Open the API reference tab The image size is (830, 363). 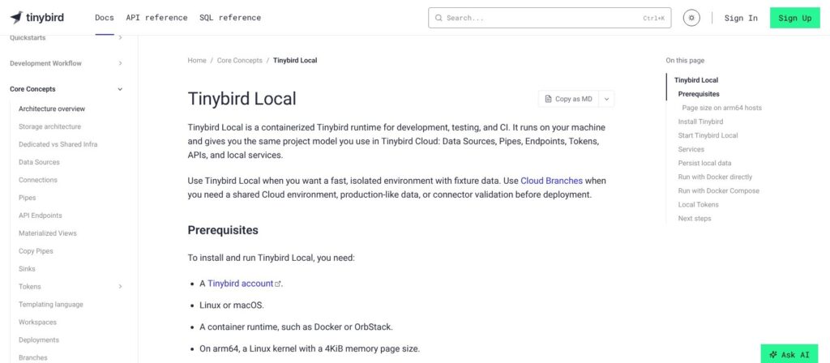click(x=156, y=18)
